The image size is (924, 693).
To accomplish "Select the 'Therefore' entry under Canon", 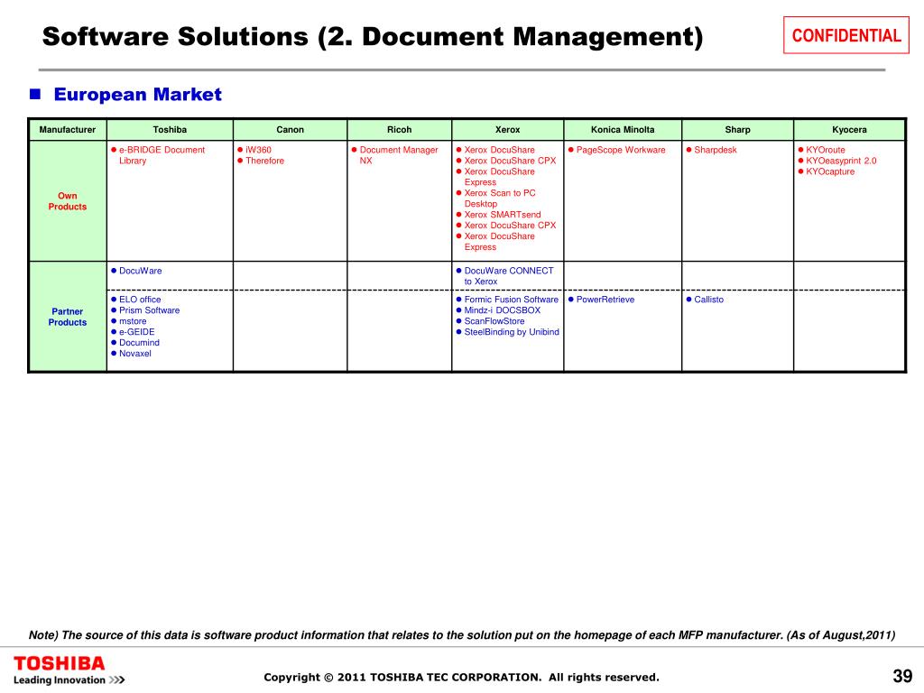I will 264,161.
